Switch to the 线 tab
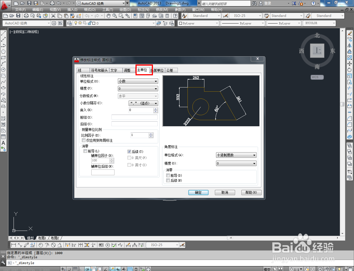 pos(83,70)
